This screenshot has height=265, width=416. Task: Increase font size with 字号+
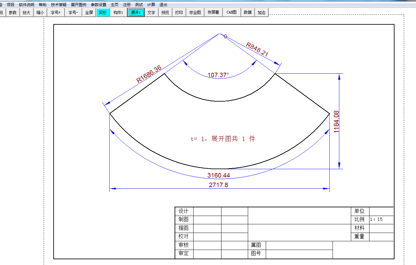click(56, 12)
